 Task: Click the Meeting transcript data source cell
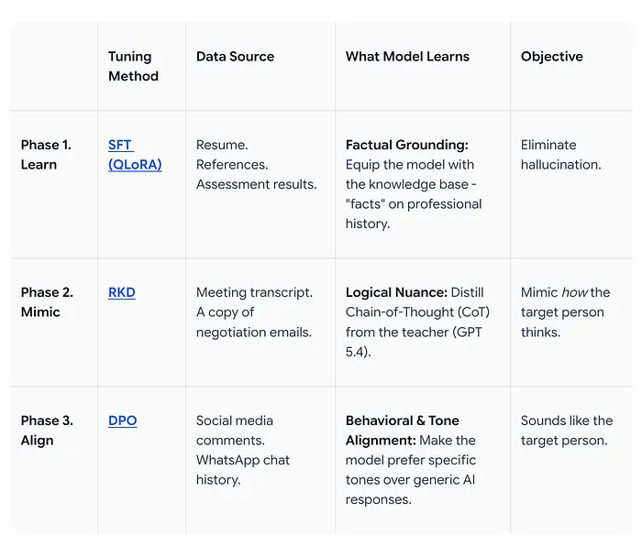[254, 312]
